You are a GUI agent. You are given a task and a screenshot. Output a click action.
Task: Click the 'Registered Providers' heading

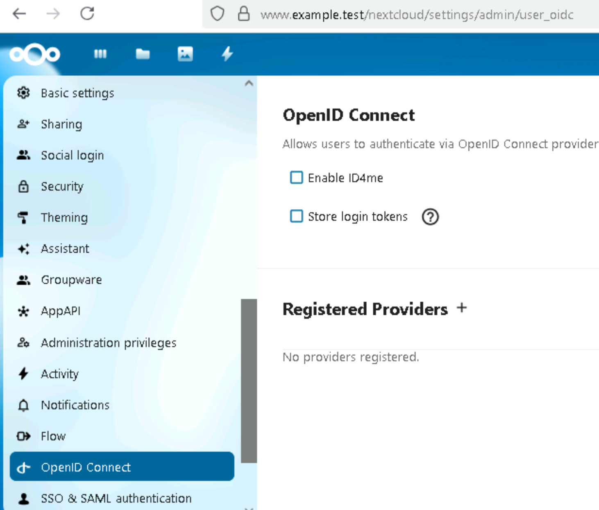[365, 309]
